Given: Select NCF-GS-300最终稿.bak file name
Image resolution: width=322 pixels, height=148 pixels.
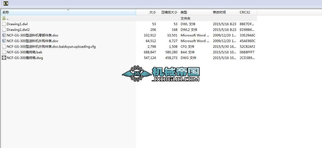Looking at the screenshot, I should tap(24, 52).
